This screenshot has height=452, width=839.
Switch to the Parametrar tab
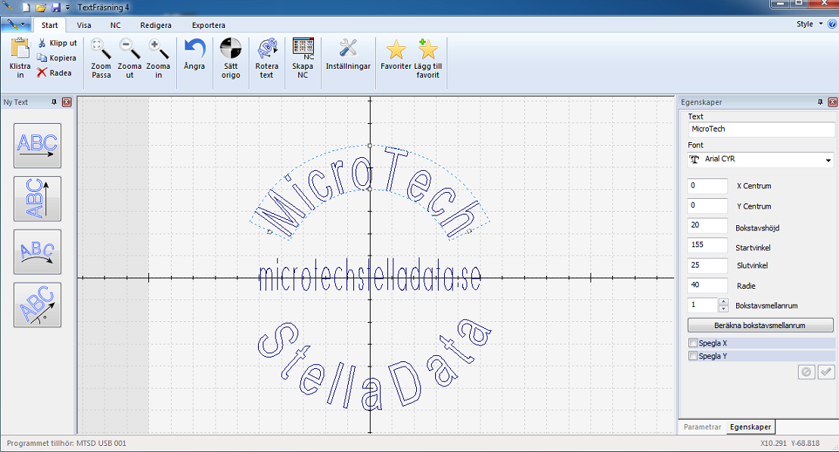pyautogui.click(x=703, y=427)
